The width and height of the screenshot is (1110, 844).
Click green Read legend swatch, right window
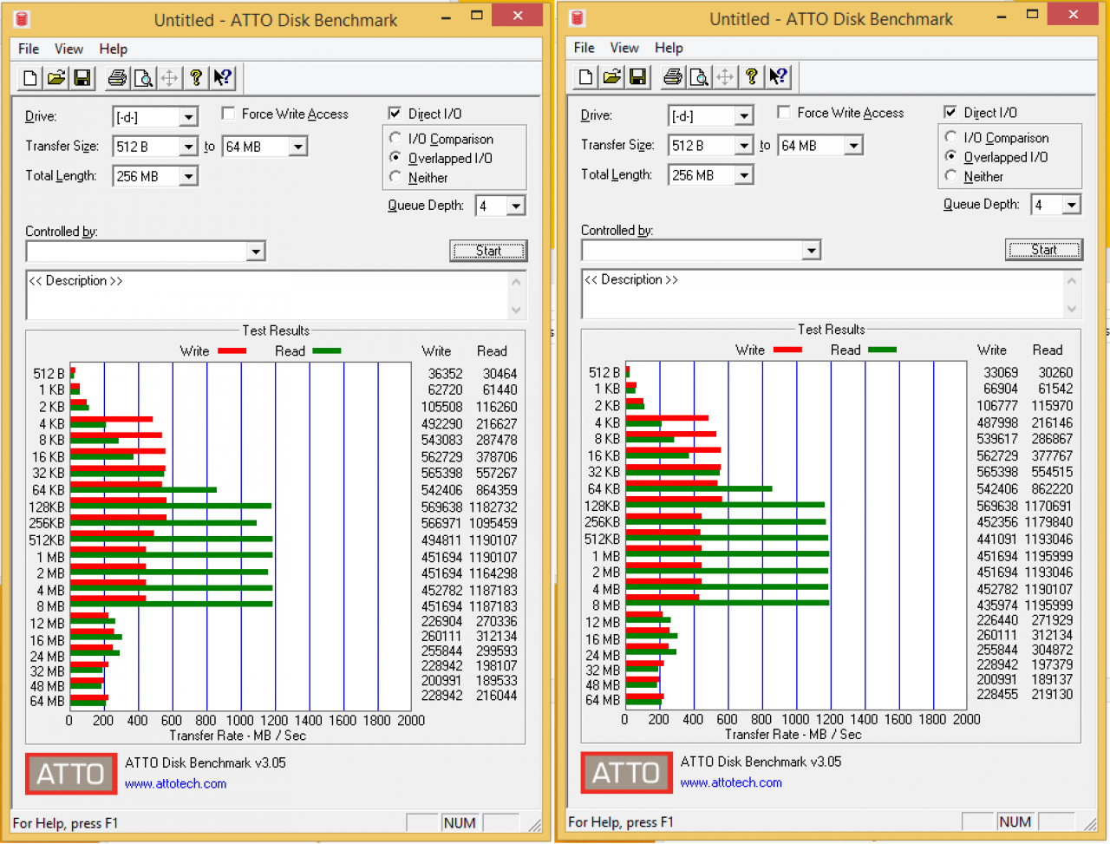(882, 350)
